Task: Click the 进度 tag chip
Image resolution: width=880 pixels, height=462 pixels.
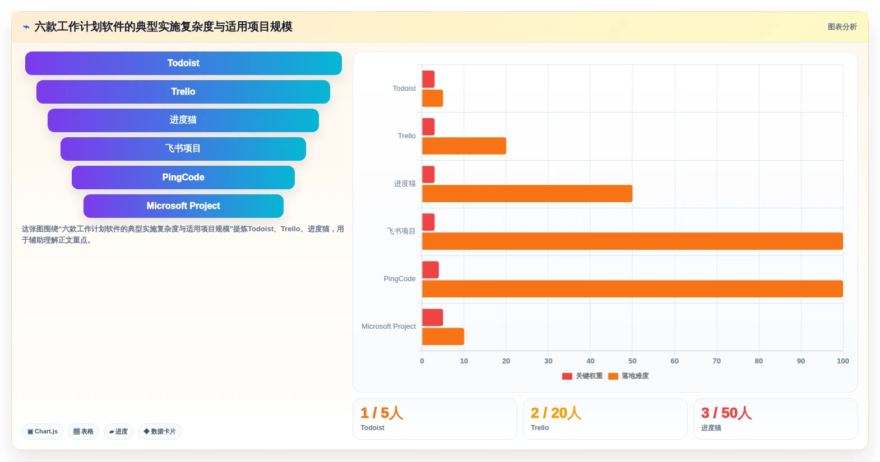Action: (118, 431)
